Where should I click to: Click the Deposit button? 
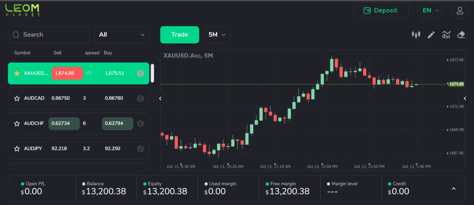tap(381, 11)
